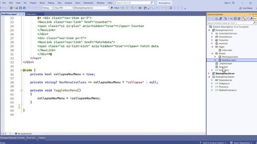Open the BlazingShop.Server startup project dropdown
Viewport: 257px width, 144px height.
(92, 8)
